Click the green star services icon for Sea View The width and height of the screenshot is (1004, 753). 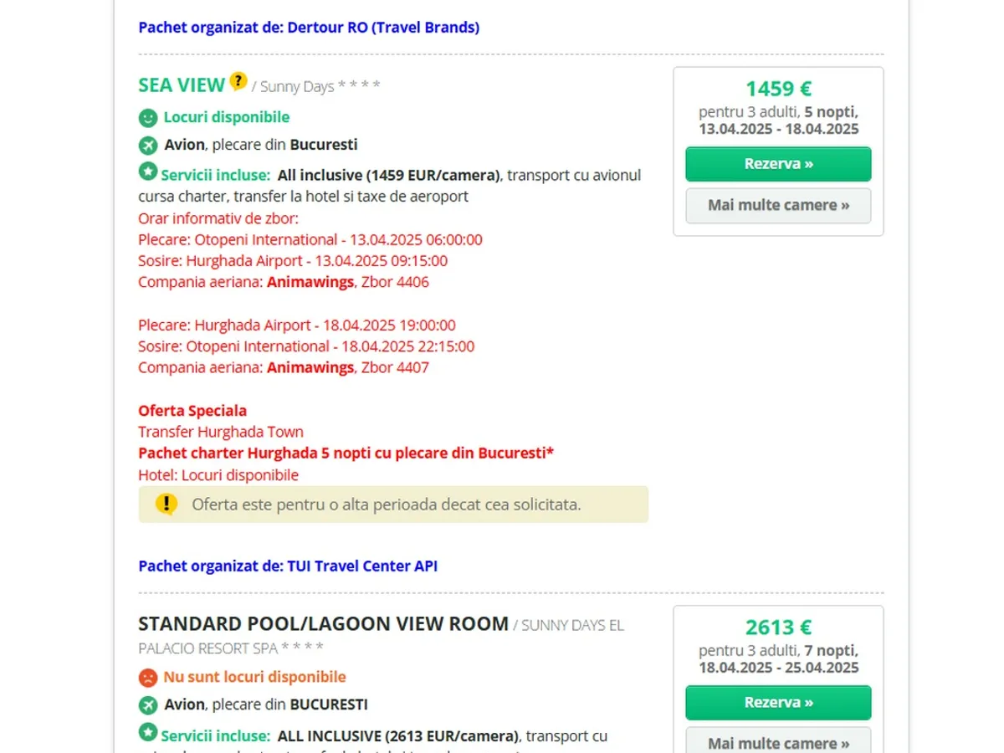(x=148, y=172)
